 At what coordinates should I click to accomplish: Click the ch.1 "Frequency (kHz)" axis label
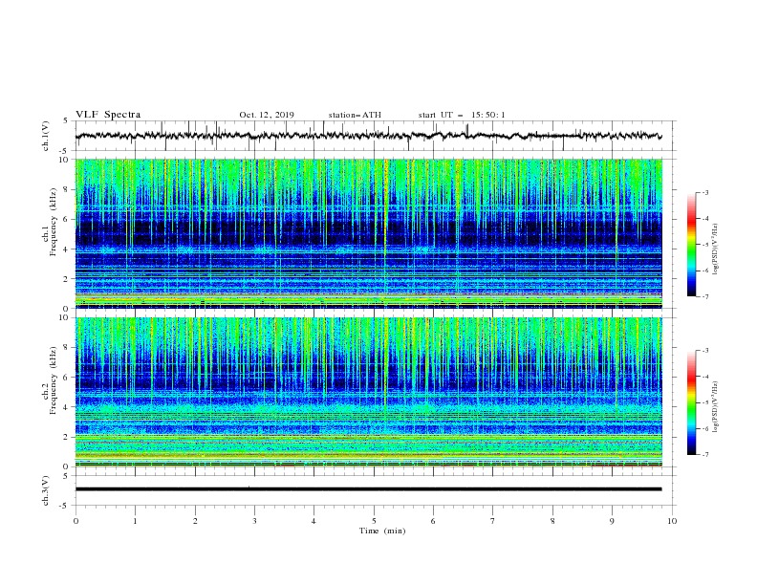[54, 223]
